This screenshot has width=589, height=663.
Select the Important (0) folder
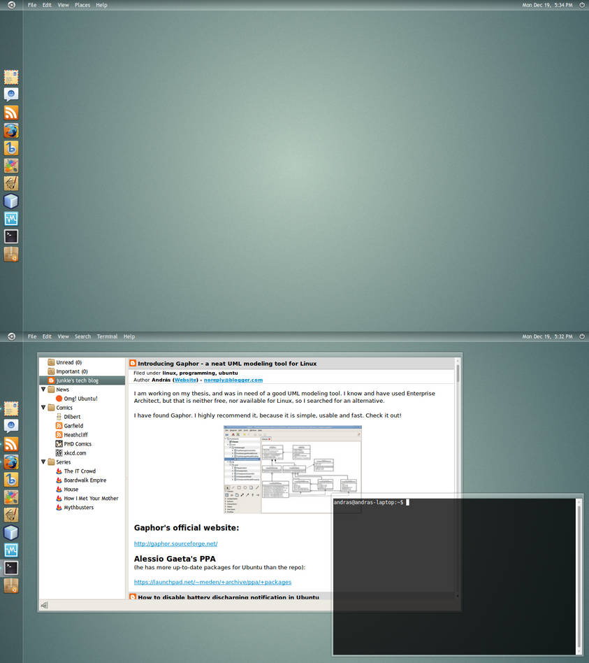[x=72, y=371]
